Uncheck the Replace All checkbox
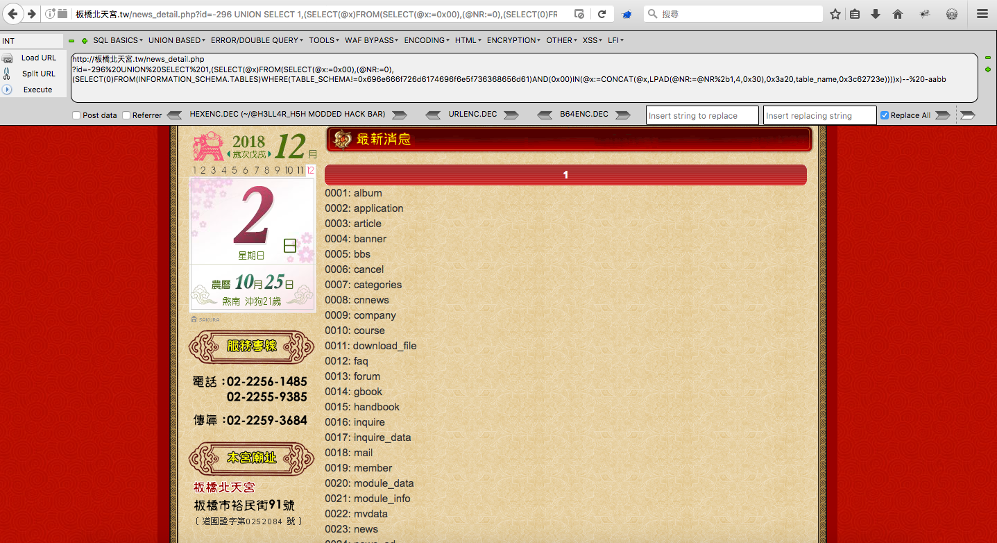The height and width of the screenshot is (543, 997). click(x=885, y=115)
